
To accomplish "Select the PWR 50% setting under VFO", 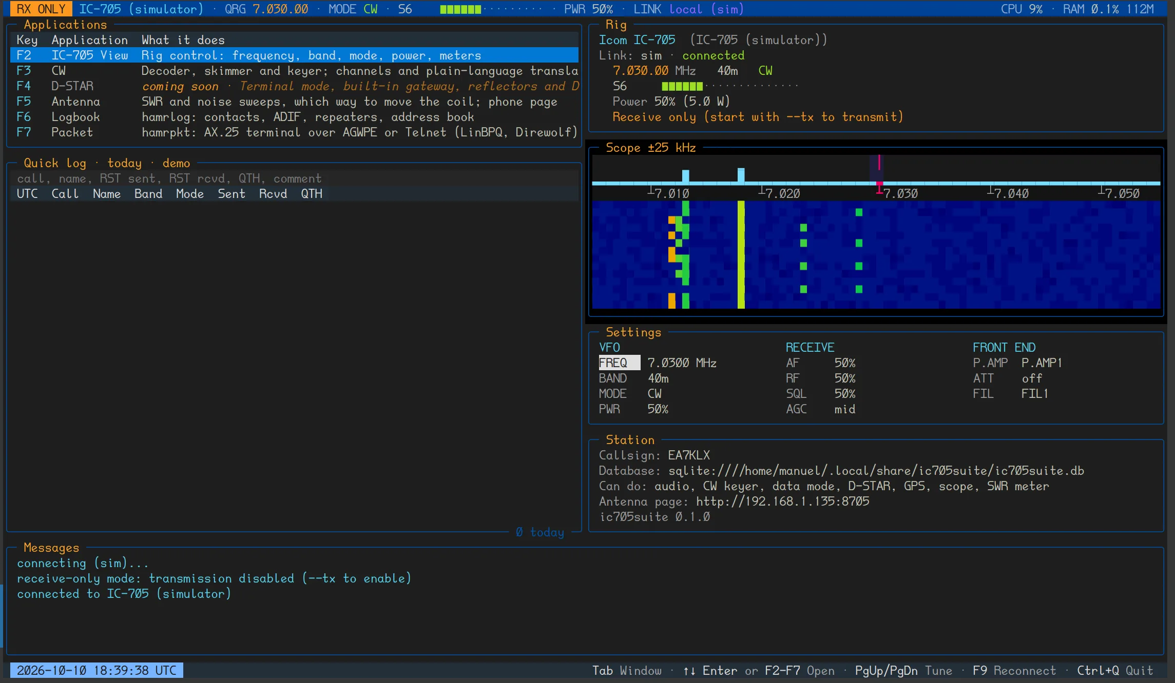I will pyautogui.click(x=634, y=409).
